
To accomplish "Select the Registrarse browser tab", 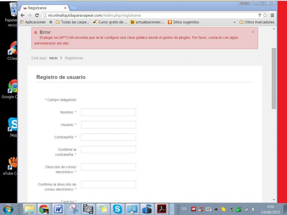I will pyautogui.click(x=44, y=8).
